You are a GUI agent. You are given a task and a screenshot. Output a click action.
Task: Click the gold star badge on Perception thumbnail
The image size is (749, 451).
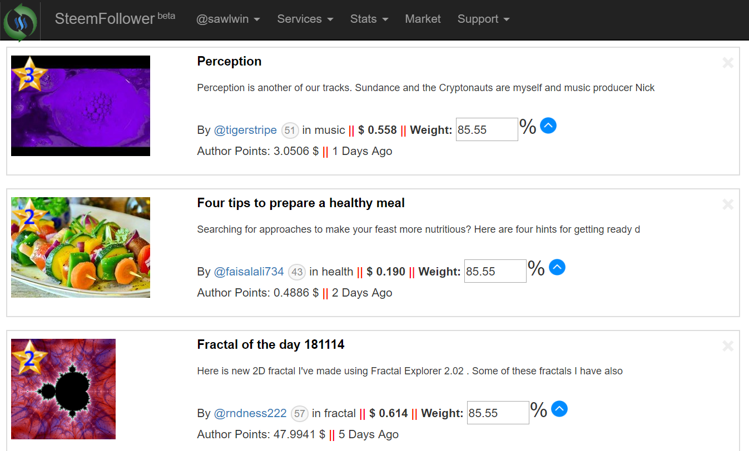coord(29,74)
